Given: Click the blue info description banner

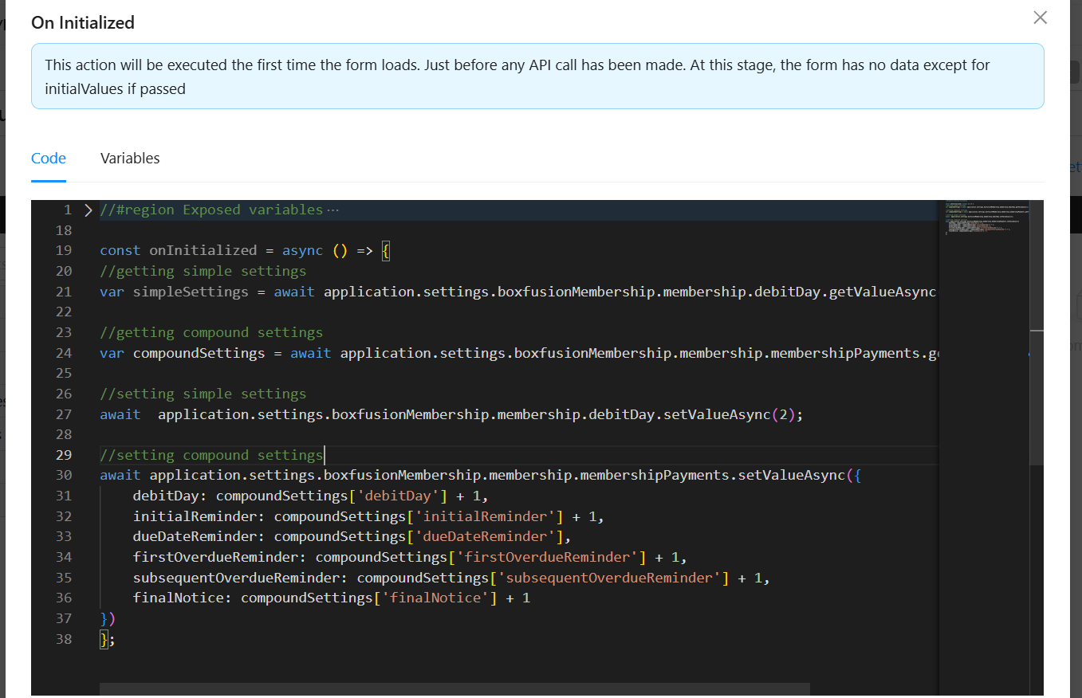Looking at the screenshot, I should tap(537, 76).
